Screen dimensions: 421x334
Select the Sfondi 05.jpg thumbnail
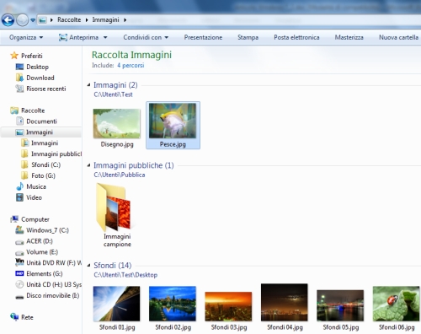[x=340, y=310]
